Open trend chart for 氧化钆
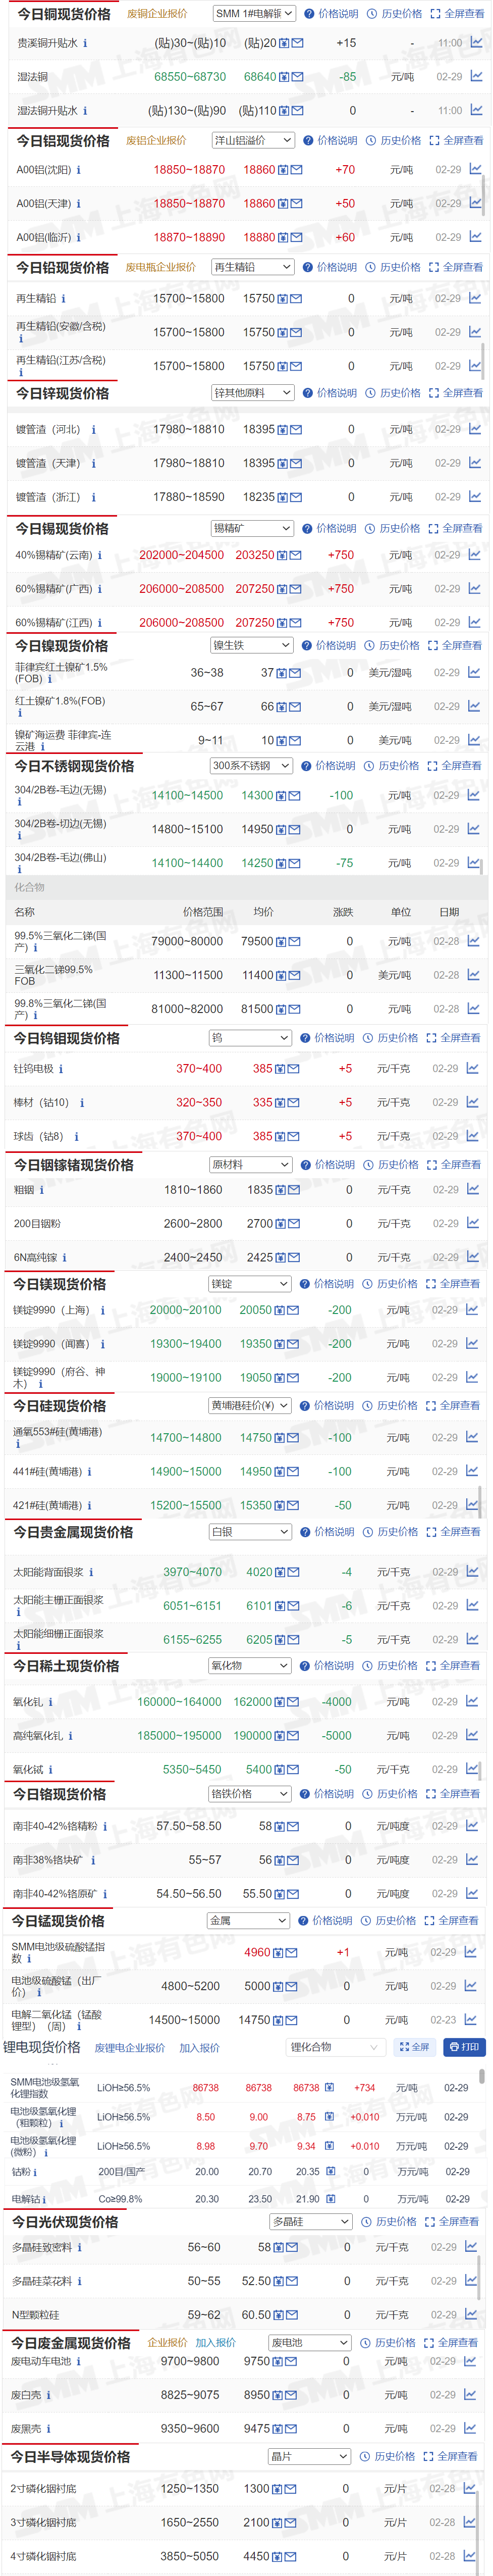This screenshot has width=493, height=2576. click(473, 1701)
